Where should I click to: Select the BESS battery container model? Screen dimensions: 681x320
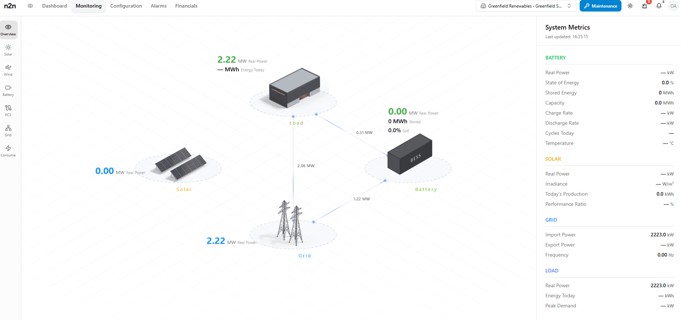(410, 154)
